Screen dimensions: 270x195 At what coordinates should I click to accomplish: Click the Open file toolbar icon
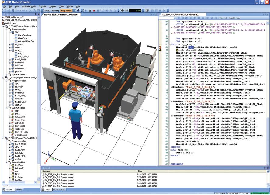click(9, 11)
